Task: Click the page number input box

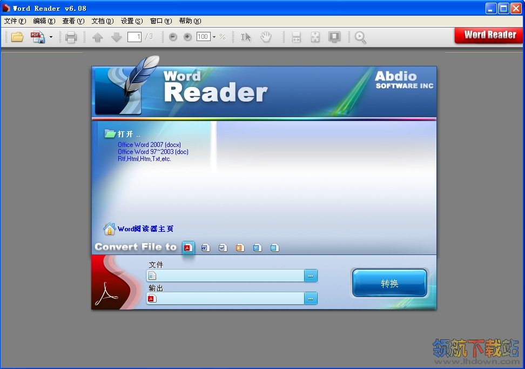Action: (134, 37)
